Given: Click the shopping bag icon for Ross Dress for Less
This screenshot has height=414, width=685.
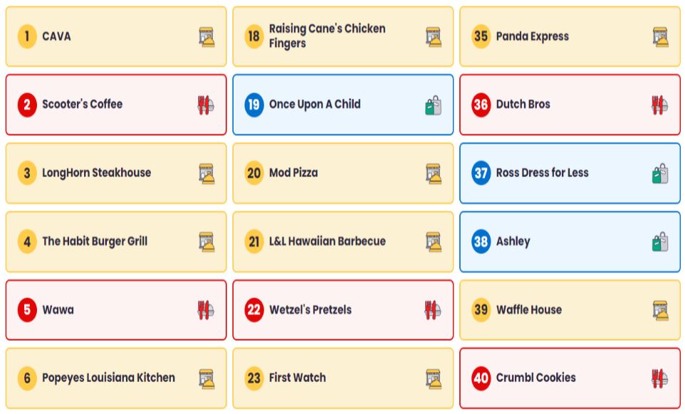Looking at the screenshot, I should pos(660,174).
